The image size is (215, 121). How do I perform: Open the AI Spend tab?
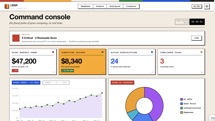(x=100, y=6)
